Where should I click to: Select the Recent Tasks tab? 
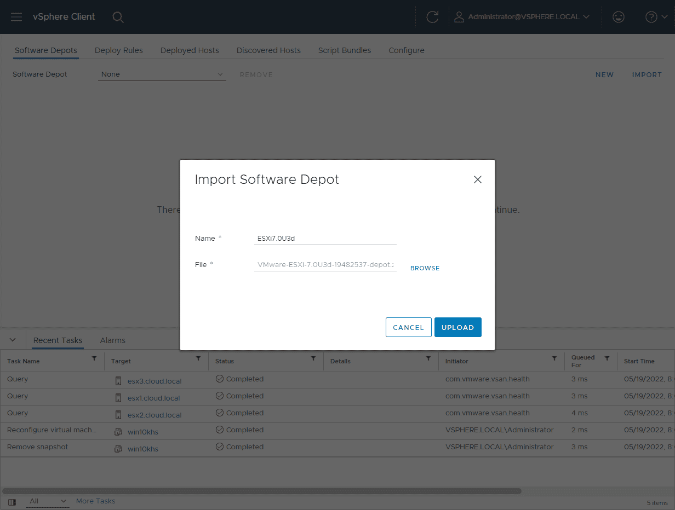pyautogui.click(x=58, y=340)
